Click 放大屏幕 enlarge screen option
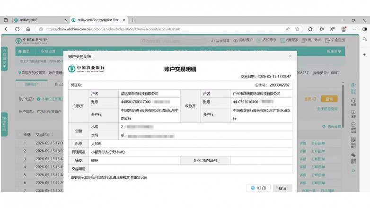Viewport: 370px width, 208px height. pyautogui.click(x=220, y=41)
